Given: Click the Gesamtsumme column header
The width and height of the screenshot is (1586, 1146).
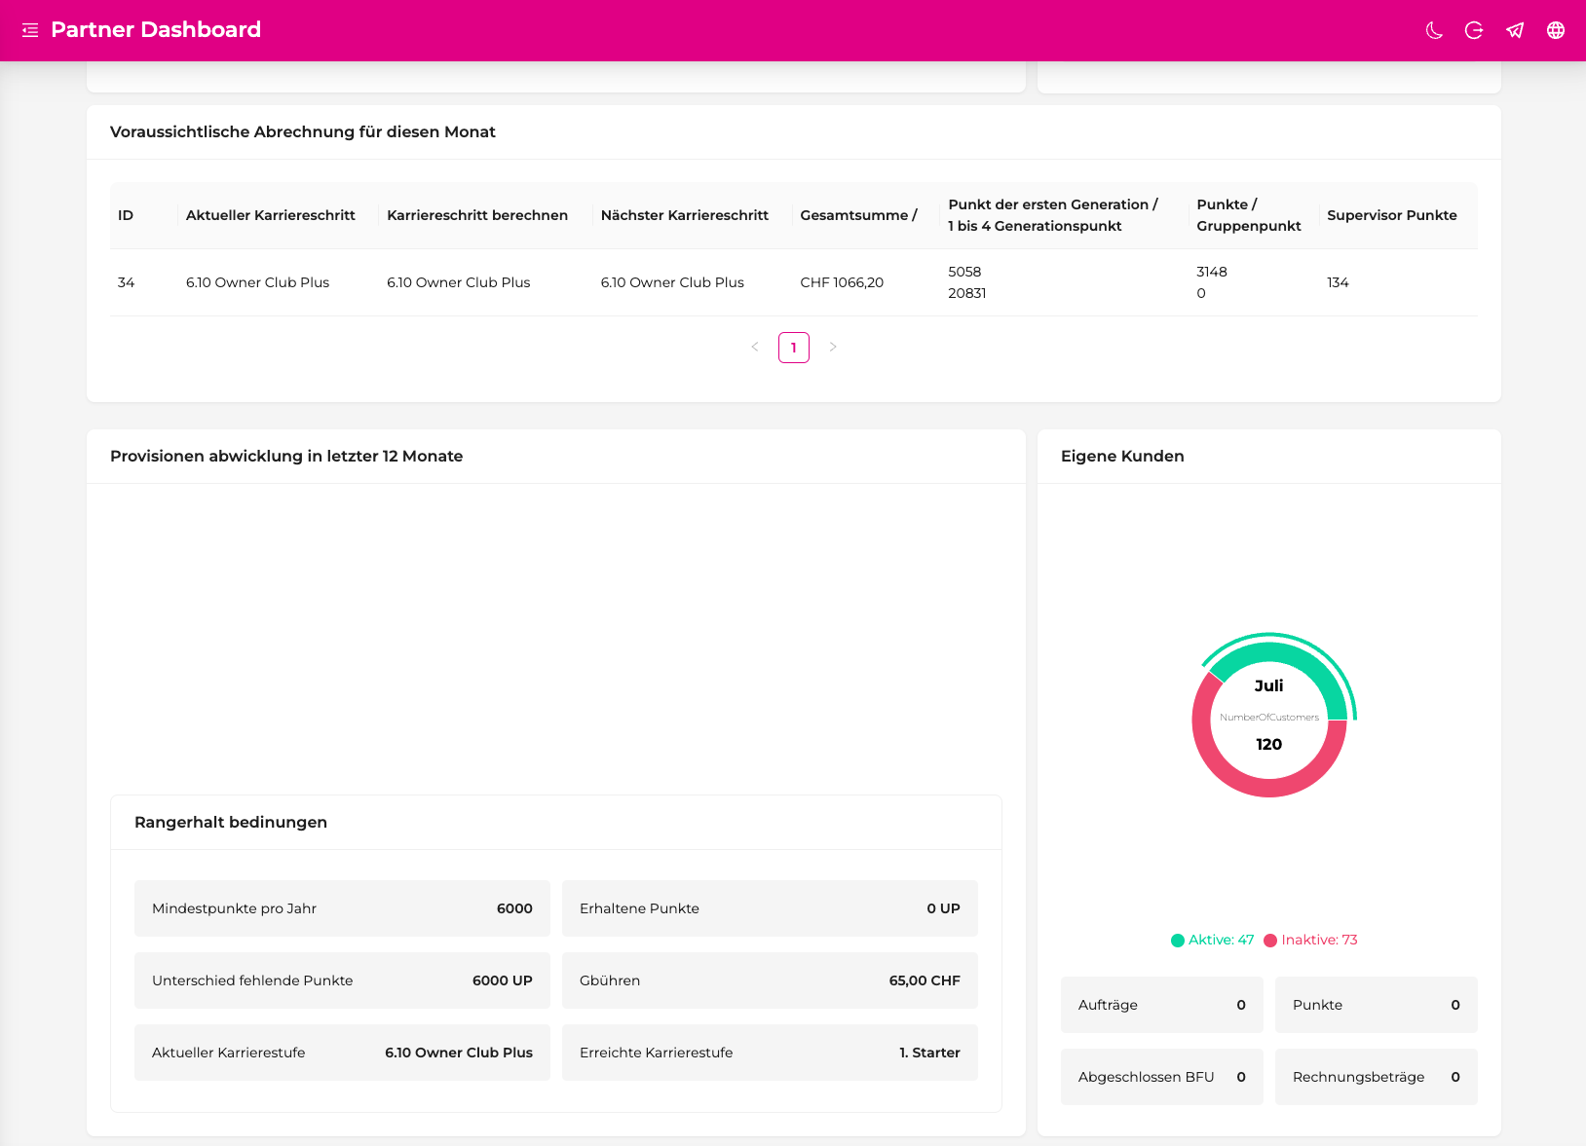Looking at the screenshot, I should 858,215.
